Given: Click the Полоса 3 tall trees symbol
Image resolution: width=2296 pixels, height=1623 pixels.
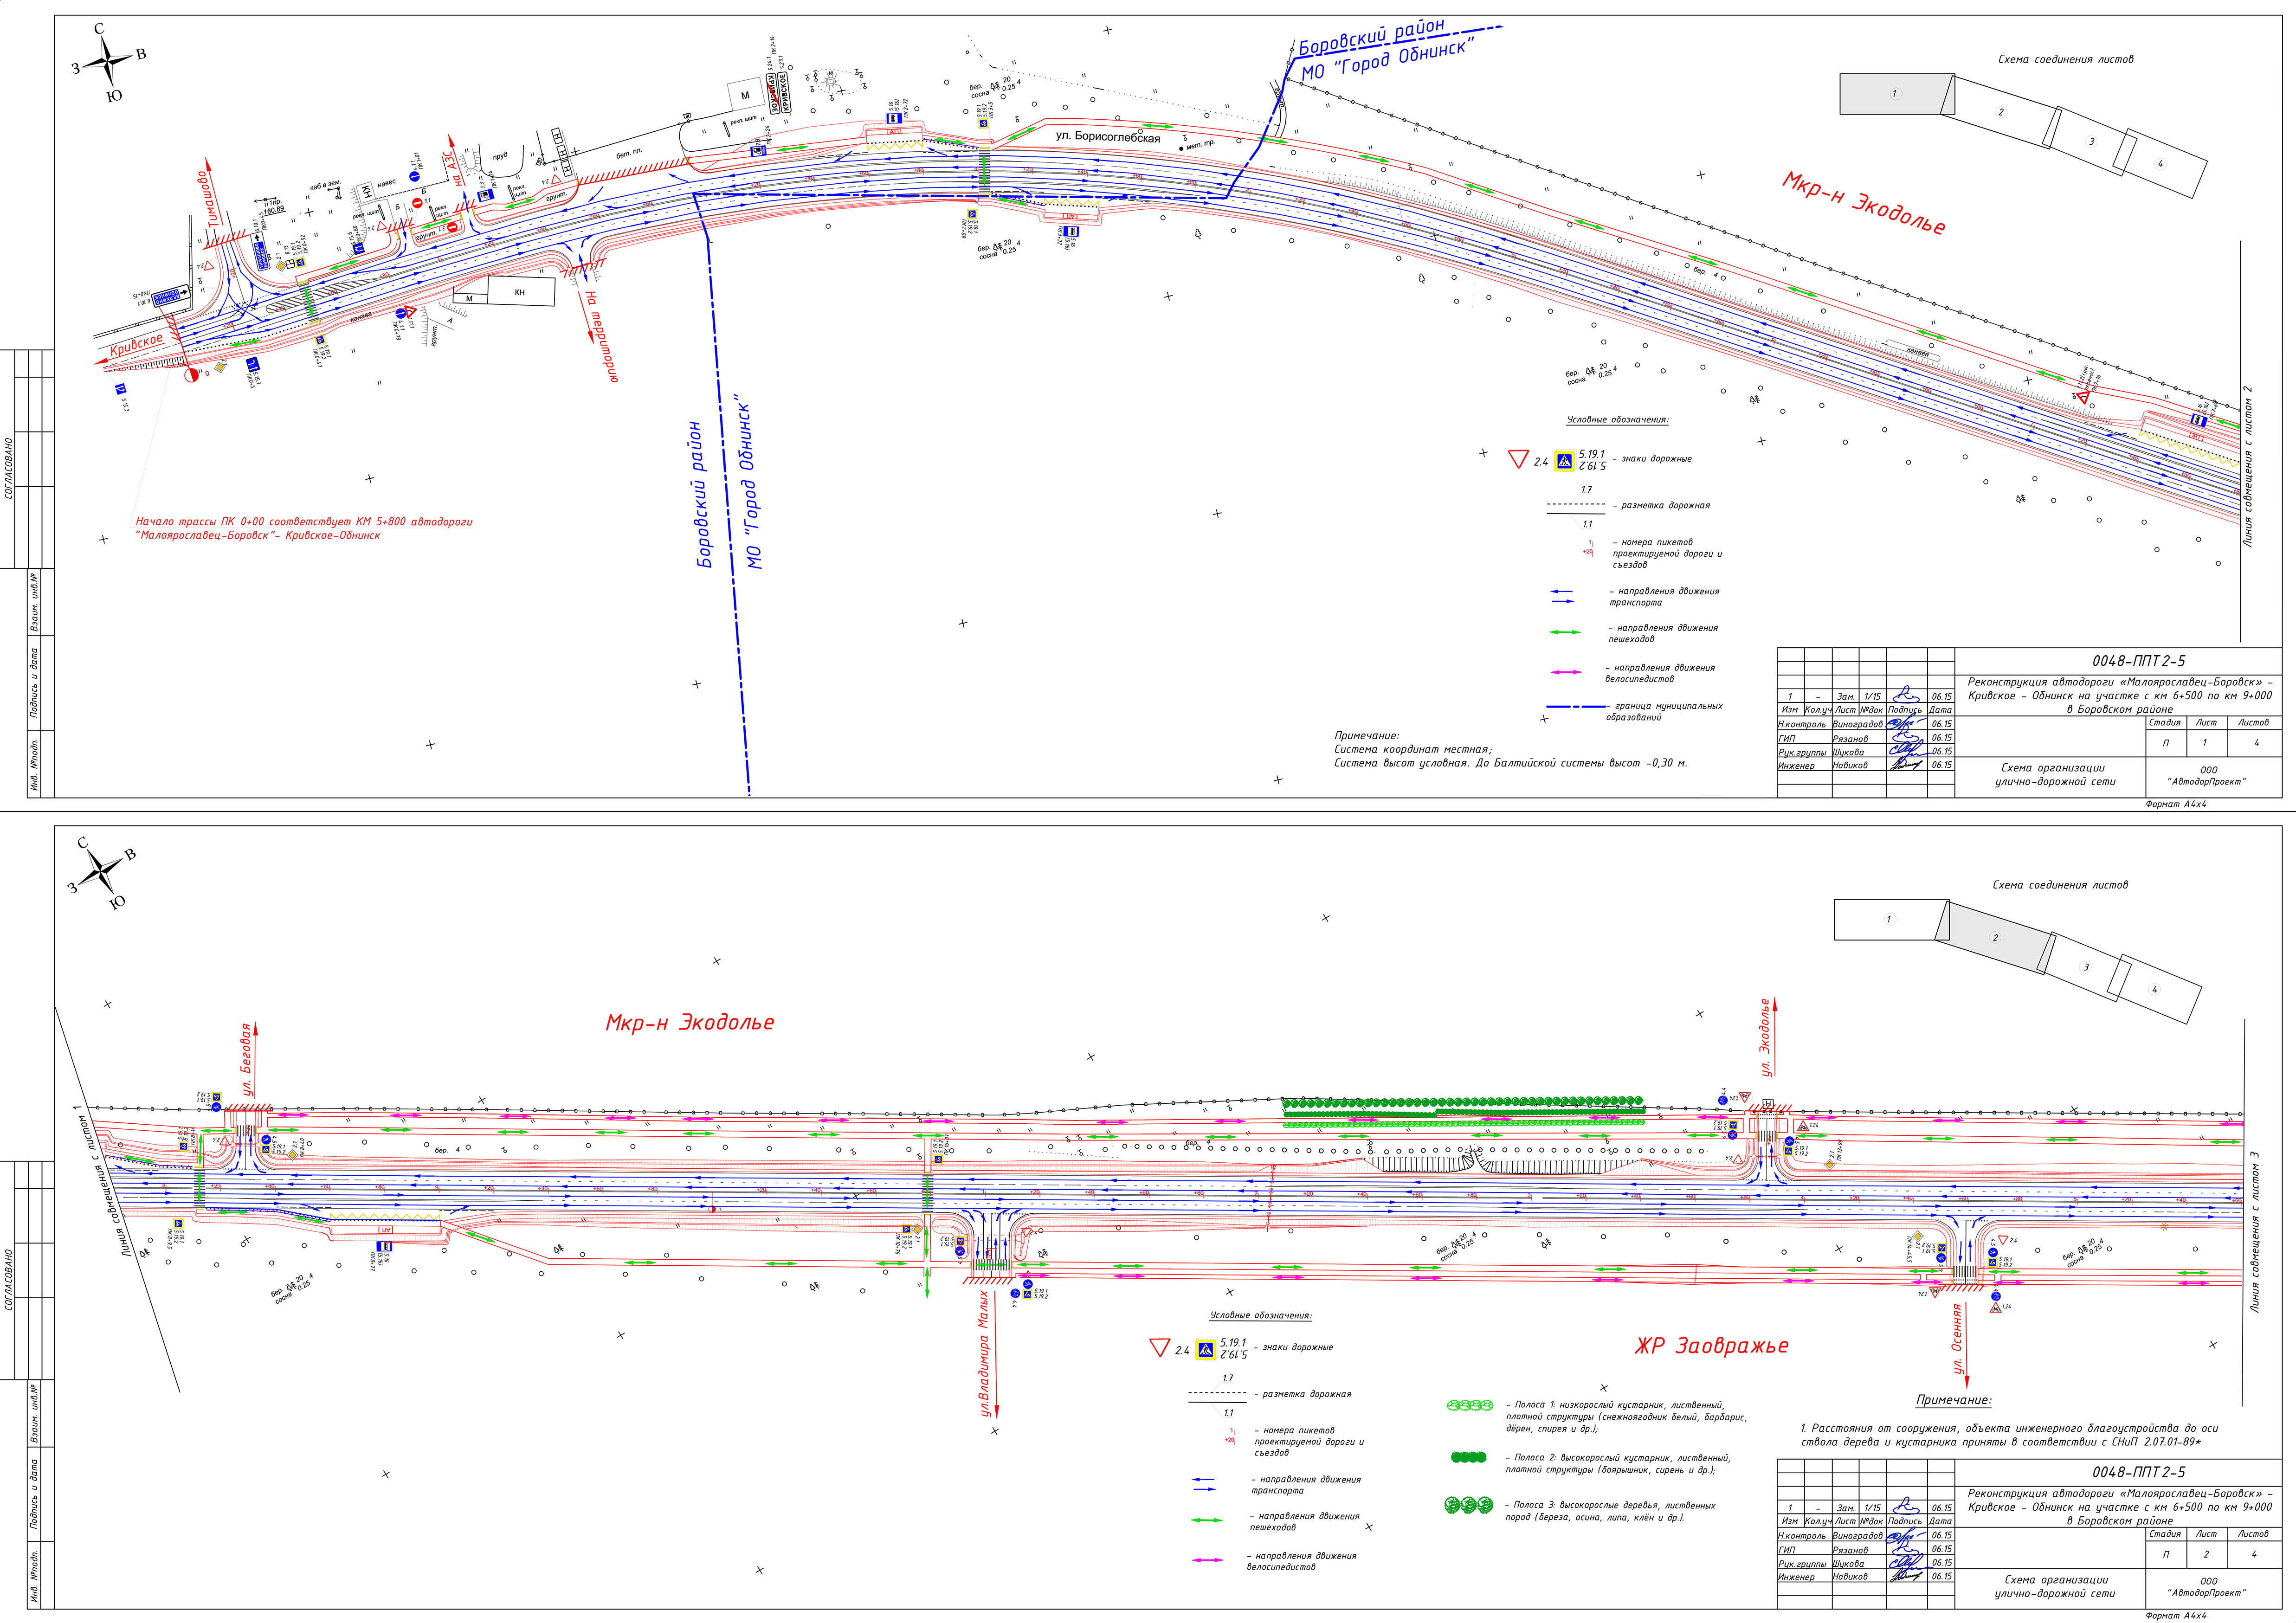Looking at the screenshot, I should point(1468,1505).
